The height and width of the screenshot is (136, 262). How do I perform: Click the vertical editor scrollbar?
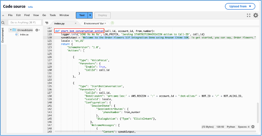[x=258, y=113]
